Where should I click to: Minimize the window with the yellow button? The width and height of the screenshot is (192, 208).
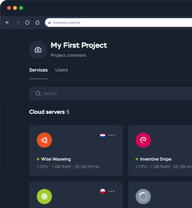click(15, 8)
